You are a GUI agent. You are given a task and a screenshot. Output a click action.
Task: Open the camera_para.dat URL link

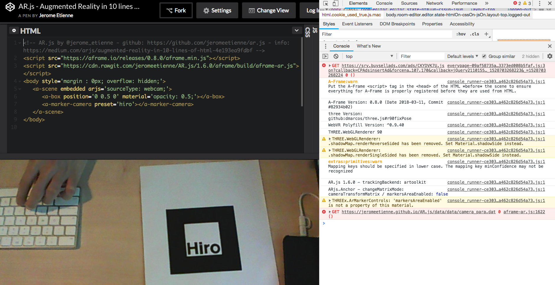click(x=419, y=212)
